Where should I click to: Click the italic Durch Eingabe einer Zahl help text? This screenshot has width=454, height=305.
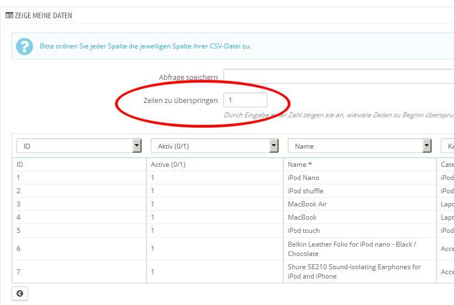point(339,115)
